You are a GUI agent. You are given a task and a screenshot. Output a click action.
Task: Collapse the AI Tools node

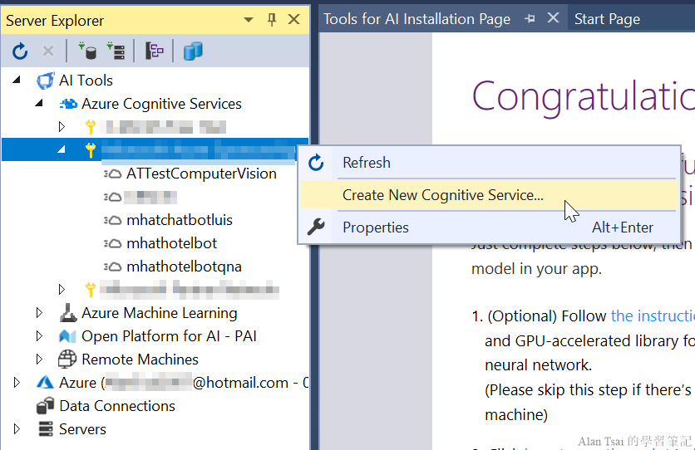tap(17, 80)
